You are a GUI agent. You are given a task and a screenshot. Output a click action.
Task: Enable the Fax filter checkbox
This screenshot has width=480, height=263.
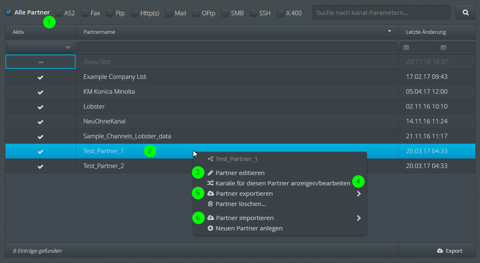click(85, 13)
